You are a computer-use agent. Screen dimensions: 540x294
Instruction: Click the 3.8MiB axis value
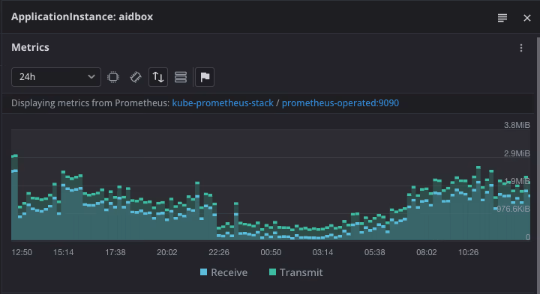[517, 126]
